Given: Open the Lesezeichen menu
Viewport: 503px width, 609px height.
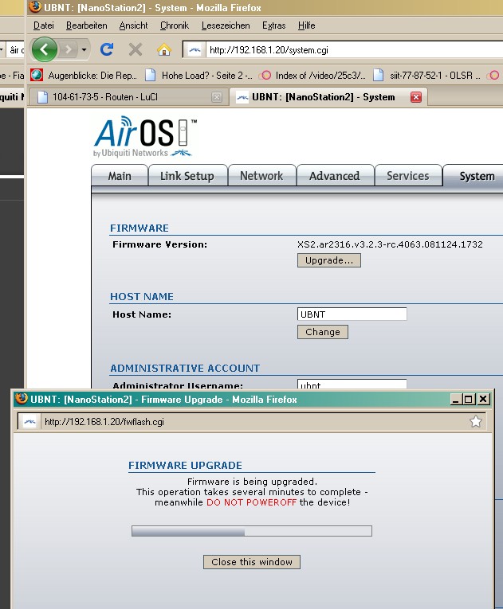Looking at the screenshot, I should tap(226, 25).
